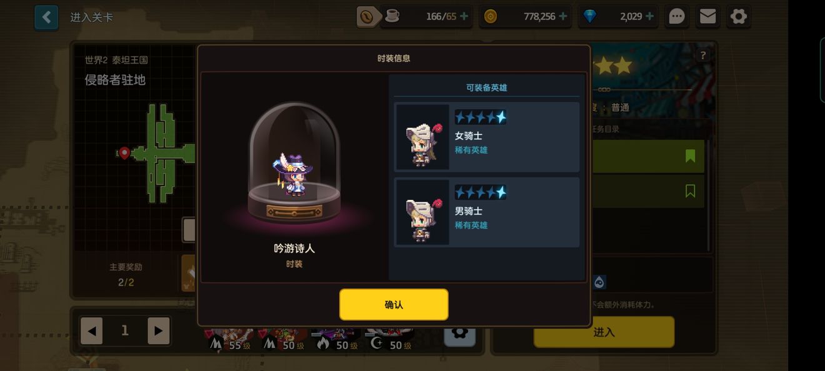Select the 男骑士 hero entry
Image resolution: width=825 pixels, height=371 pixels.
pyautogui.click(x=487, y=212)
